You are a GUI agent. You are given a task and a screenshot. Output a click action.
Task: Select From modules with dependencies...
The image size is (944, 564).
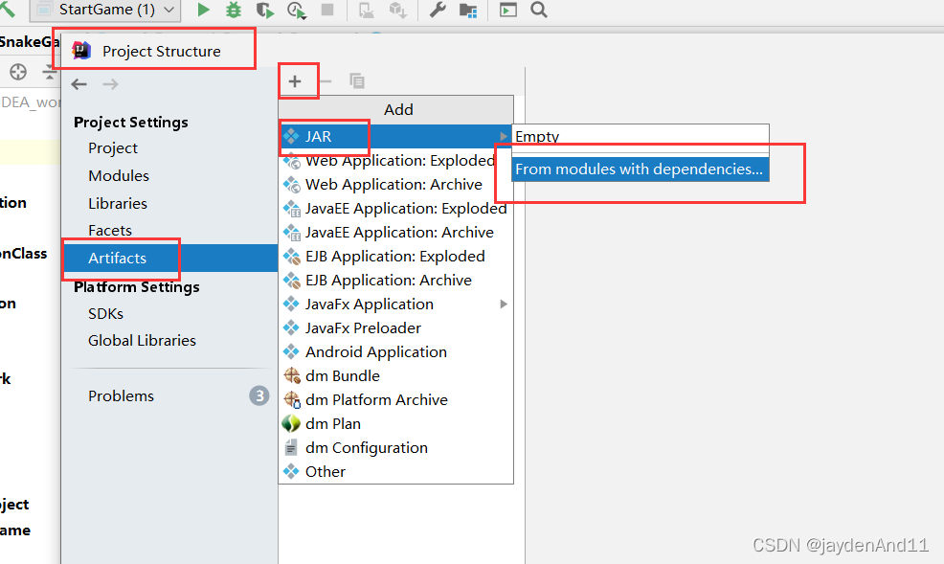[x=641, y=169]
